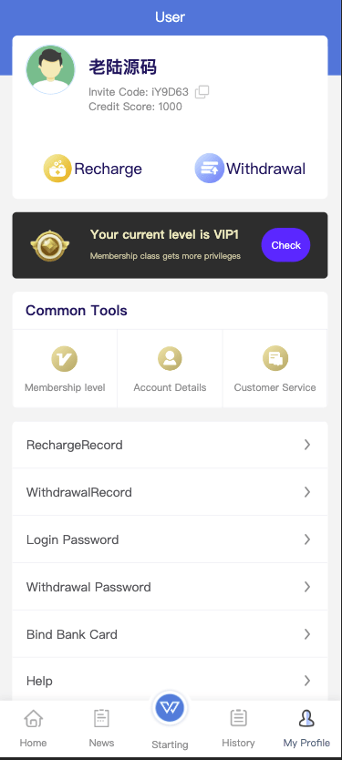Expand WithdrawalRecord via its chevron arrow
Viewport: 342px width, 760px height.
pos(307,492)
